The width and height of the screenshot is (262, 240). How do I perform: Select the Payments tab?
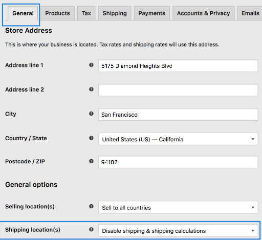pyautogui.click(x=152, y=13)
